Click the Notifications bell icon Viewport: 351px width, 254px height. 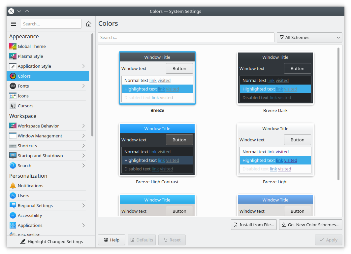pyautogui.click(x=13, y=186)
